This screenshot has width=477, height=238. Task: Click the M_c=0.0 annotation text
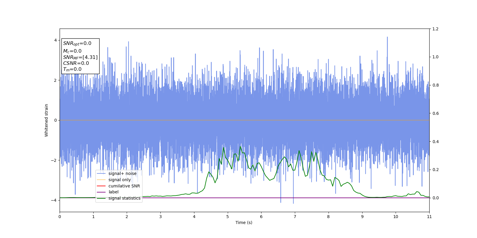click(72, 51)
